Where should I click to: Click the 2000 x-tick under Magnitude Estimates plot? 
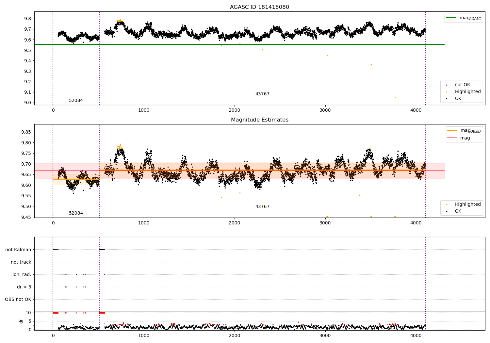click(235, 223)
